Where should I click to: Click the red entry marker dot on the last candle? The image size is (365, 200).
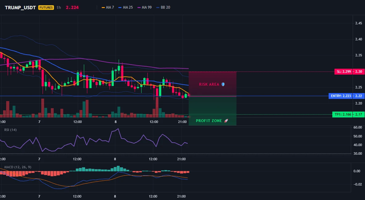(x=189, y=95)
